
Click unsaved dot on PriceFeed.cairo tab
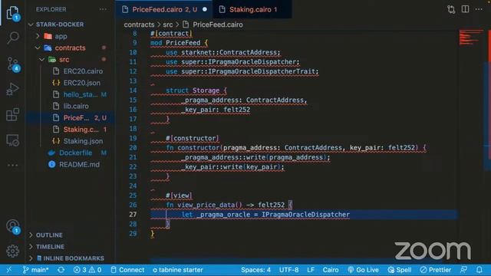(205, 9)
